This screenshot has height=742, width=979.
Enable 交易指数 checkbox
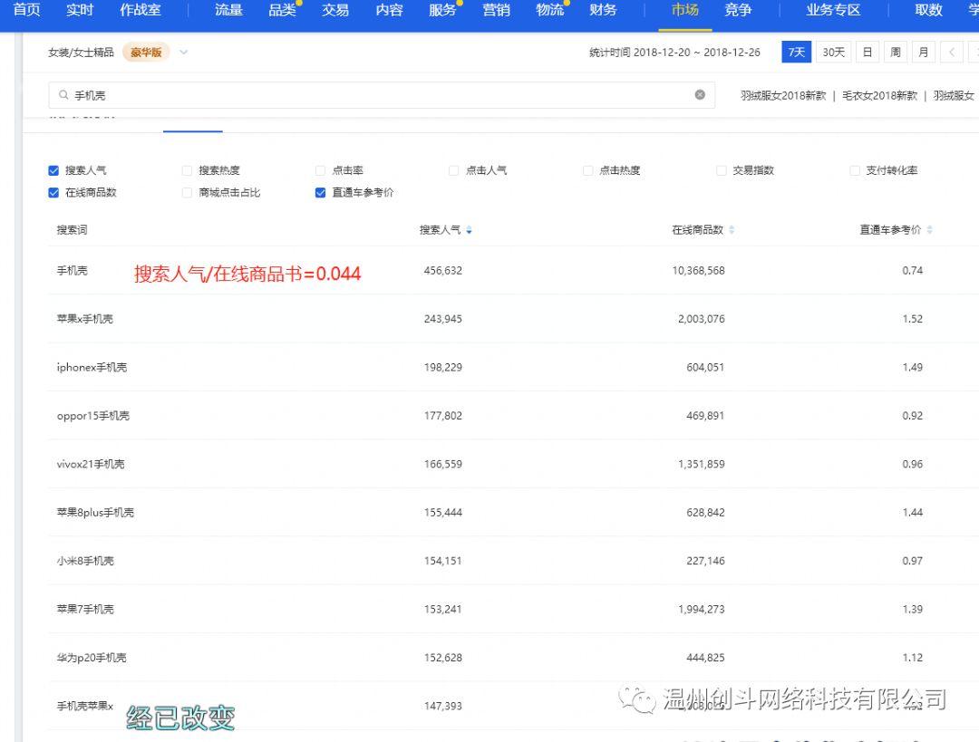pos(722,170)
